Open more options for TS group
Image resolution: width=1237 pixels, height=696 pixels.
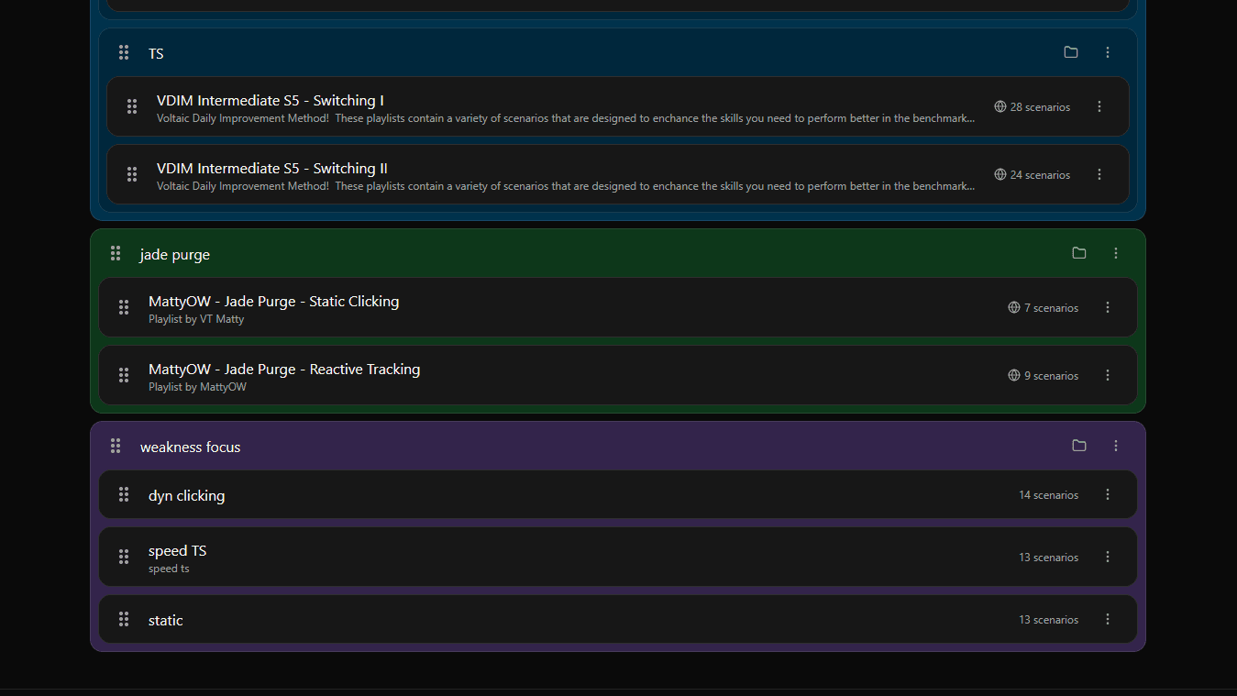(1108, 52)
